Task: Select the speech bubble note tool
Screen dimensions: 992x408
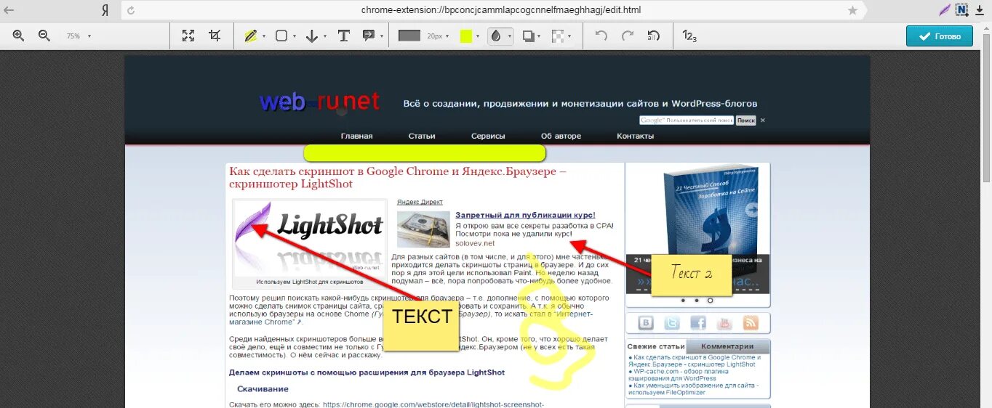Action: (368, 36)
